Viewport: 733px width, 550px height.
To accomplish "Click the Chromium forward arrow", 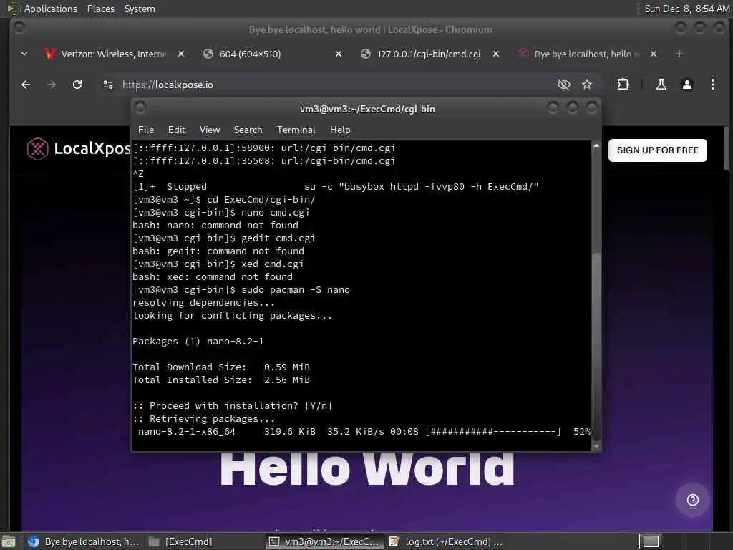I will pyautogui.click(x=52, y=85).
